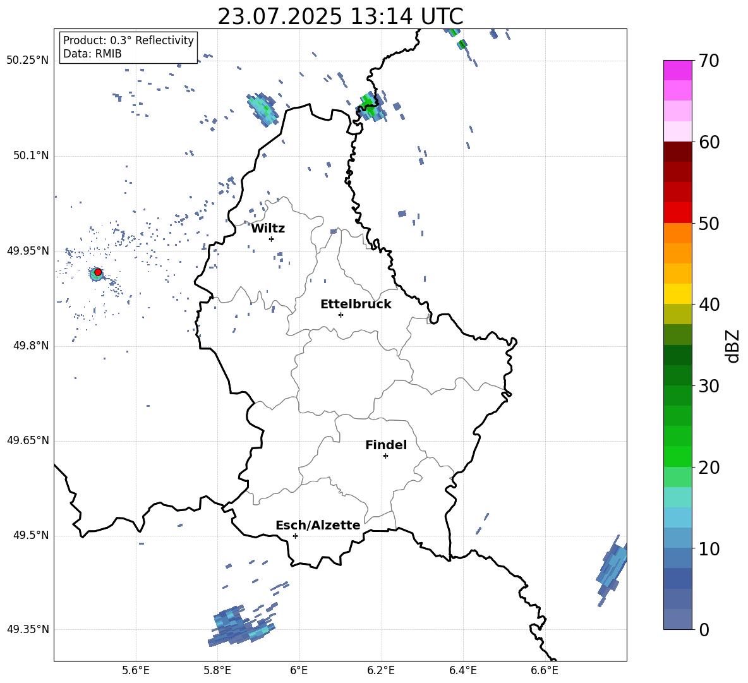Screen dimensions: 748x683
Task: Click the blue radar echo at the map's right edge
Action: tap(613, 571)
